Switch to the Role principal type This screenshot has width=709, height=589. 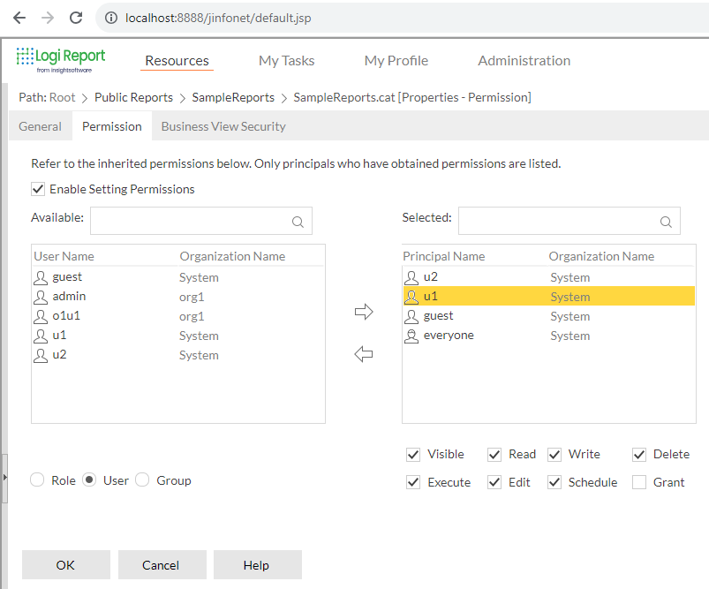pyautogui.click(x=36, y=480)
